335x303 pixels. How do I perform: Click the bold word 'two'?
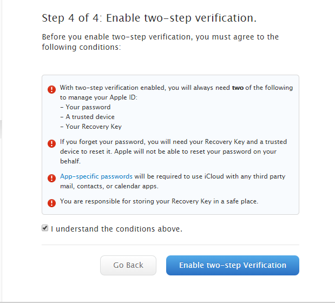point(238,88)
